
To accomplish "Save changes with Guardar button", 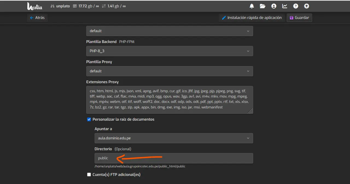I will tap(299, 18).
